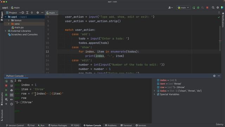Toggle the Bookmarks sidebar button
This screenshot has width=225, height=127.
(x=2, y=99)
